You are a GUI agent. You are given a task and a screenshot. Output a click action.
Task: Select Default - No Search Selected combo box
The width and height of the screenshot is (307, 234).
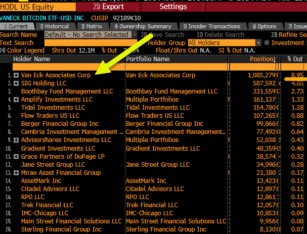(89, 35)
